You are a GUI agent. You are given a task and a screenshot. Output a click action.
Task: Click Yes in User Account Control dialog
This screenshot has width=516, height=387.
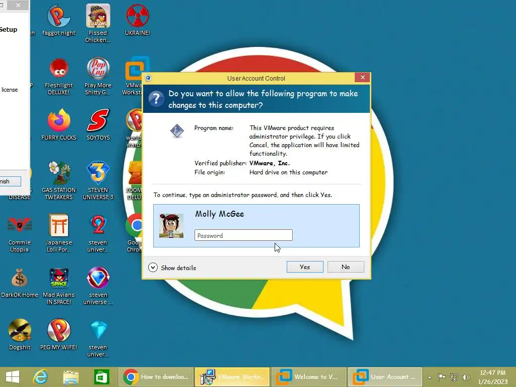[x=305, y=267]
